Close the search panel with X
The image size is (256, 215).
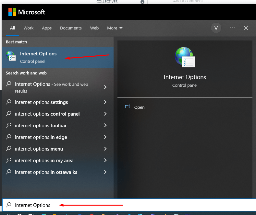[246, 28]
